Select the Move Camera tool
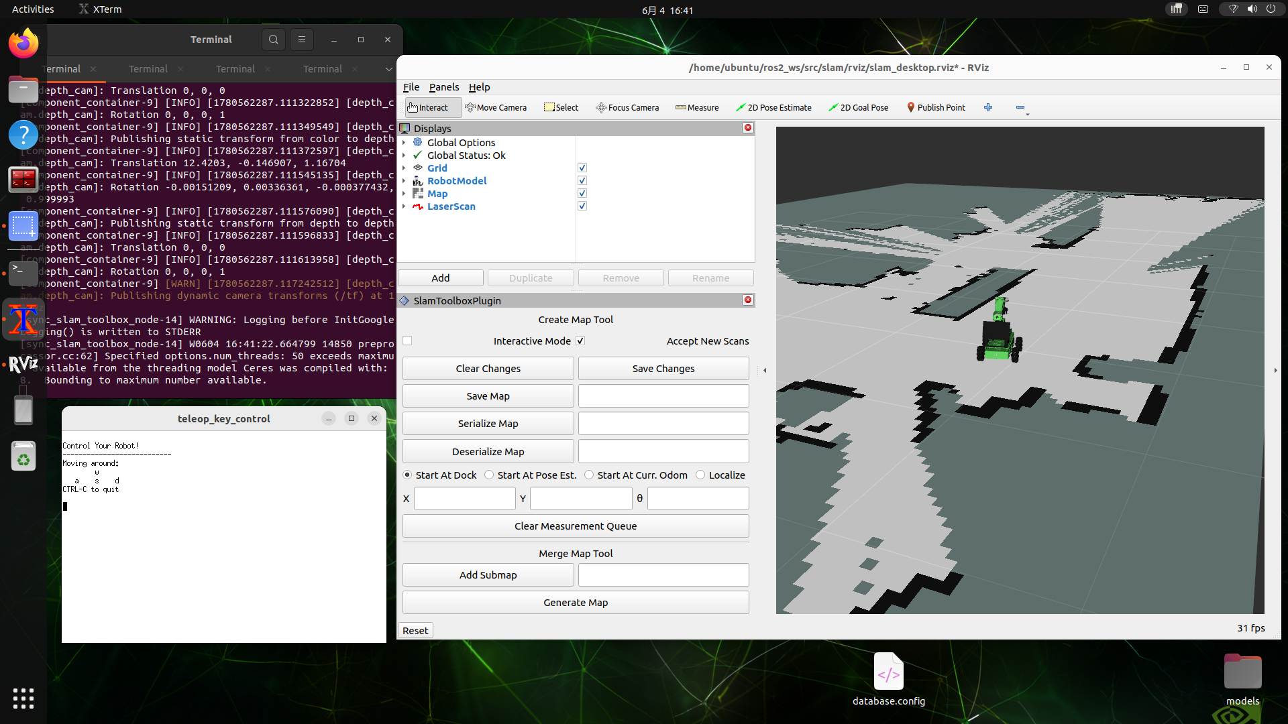 [496, 107]
